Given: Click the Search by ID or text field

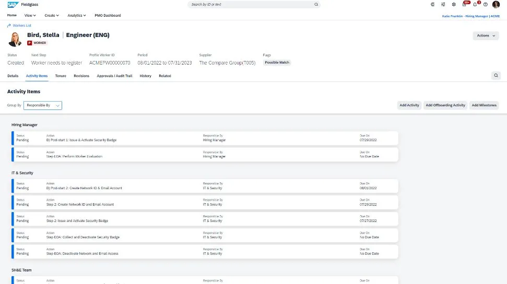Looking at the screenshot, I should [x=251, y=4].
